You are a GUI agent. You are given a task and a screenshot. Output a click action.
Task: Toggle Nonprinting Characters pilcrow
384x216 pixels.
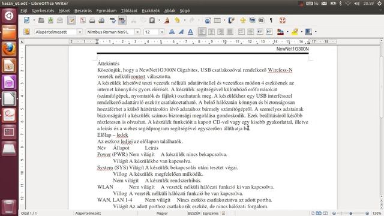271,20
